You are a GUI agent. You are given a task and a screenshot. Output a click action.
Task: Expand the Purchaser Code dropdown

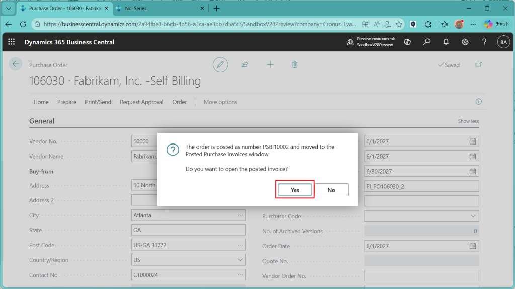point(473,216)
